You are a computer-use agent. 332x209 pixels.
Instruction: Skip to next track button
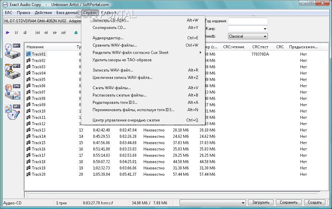(x=63, y=33)
